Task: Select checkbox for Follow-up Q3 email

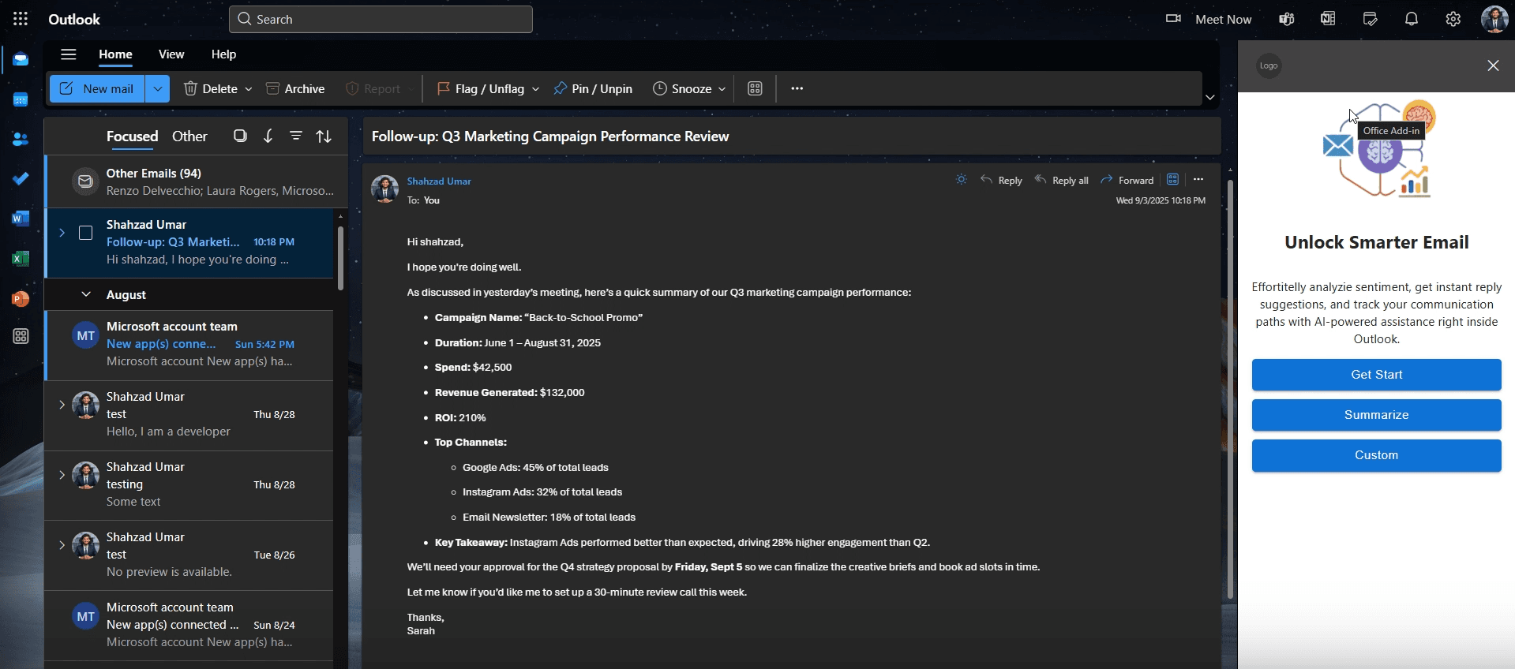Action: pyautogui.click(x=86, y=233)
